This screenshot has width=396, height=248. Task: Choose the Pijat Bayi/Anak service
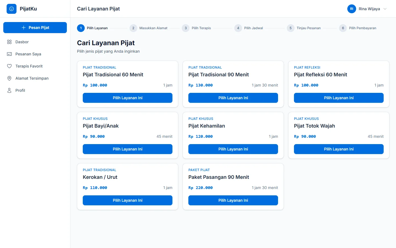click(128, 149)
